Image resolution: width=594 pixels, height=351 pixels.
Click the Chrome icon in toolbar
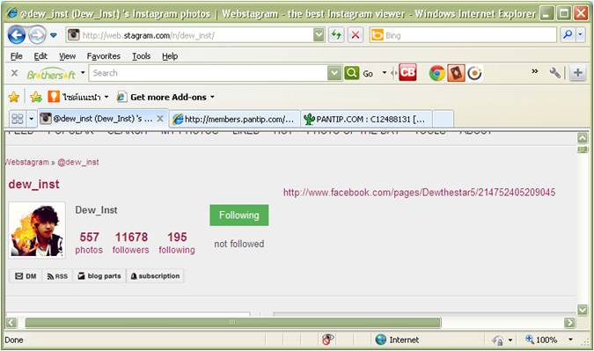pyautogui.click(x=436, y=73)
